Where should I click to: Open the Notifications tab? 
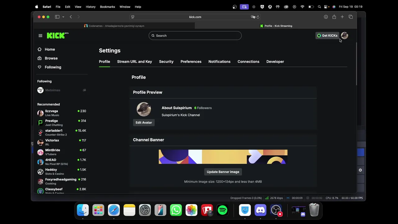coord(219,62)
